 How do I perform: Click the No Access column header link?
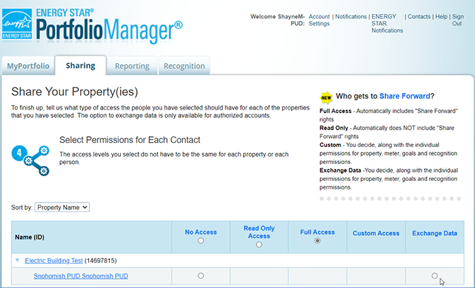click(201, 232)
